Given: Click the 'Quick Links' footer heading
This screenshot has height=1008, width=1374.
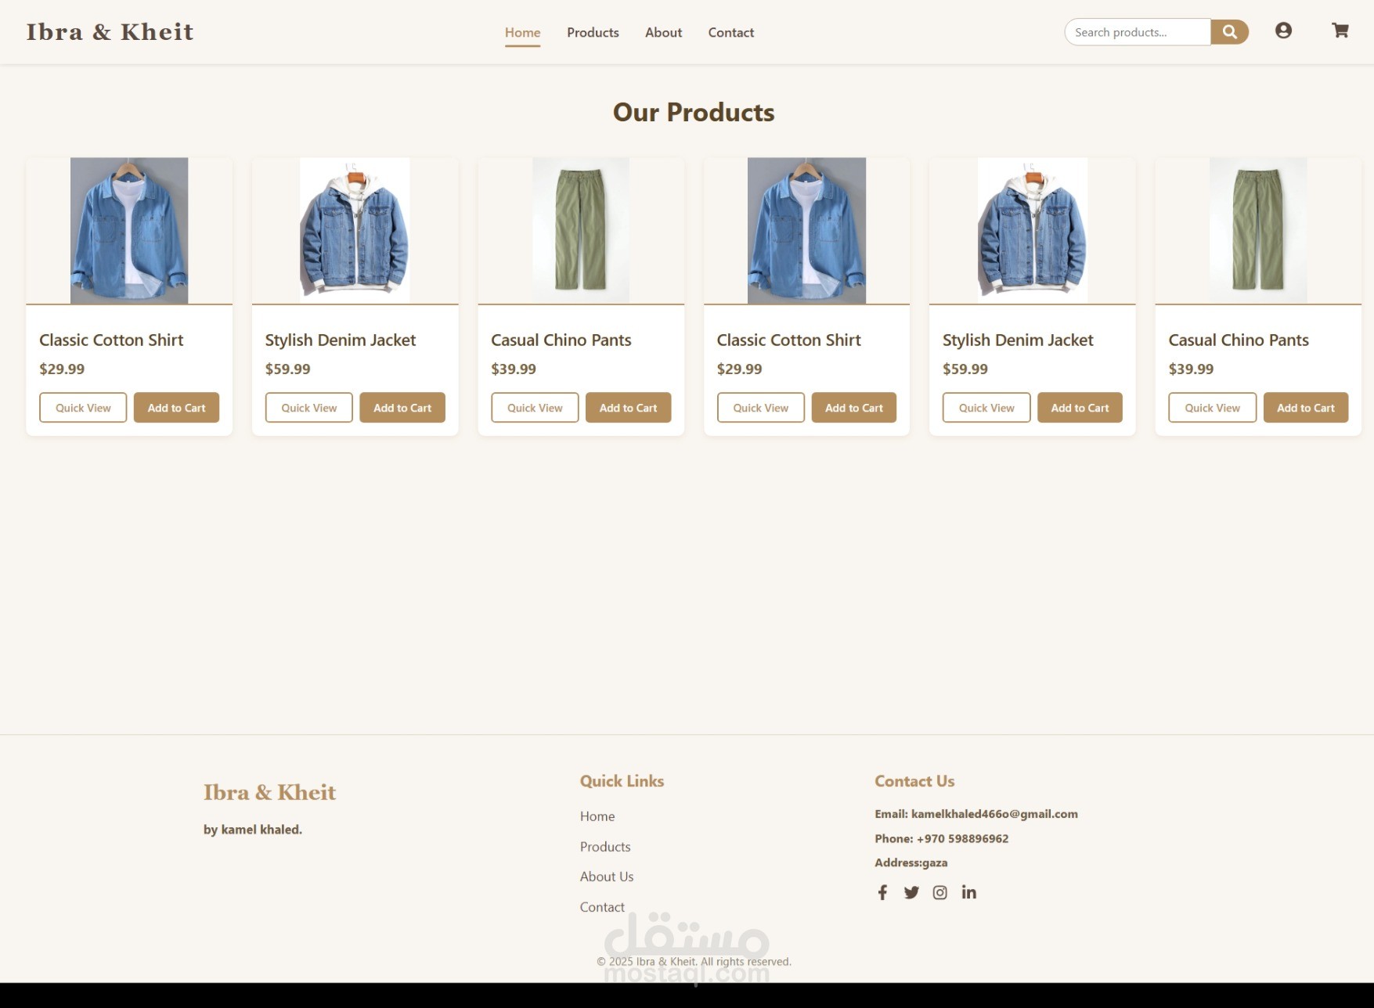Looking at the screenshot, I should click(x=622, y=781).
